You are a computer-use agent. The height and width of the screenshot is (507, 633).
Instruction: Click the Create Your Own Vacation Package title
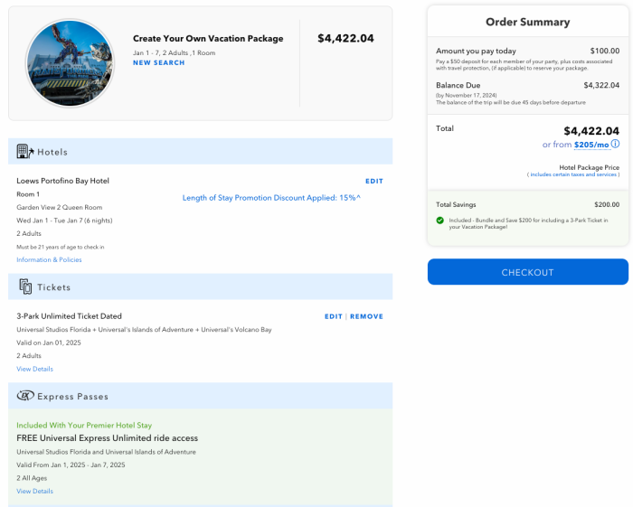208,39
